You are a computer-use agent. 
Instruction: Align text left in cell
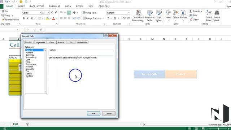coord(61,18)
